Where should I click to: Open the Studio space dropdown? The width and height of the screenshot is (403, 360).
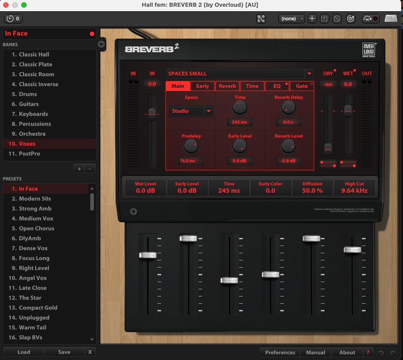pos(191,111)
